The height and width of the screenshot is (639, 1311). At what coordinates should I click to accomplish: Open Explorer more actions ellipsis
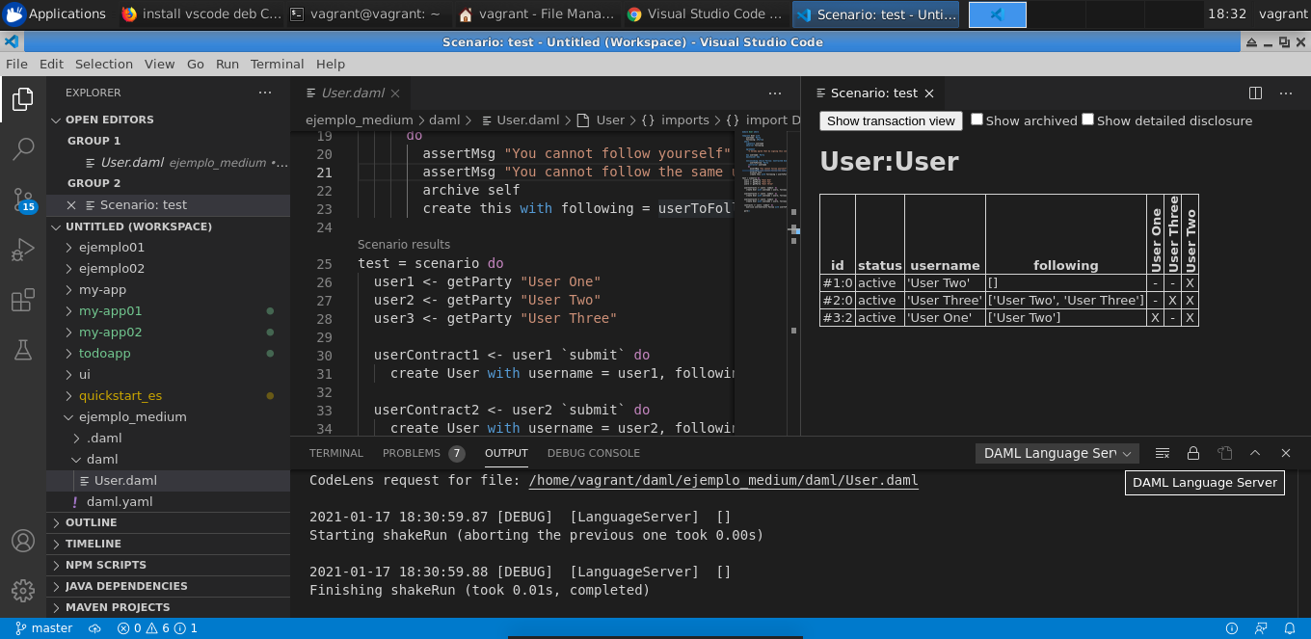tap(265, 93)
